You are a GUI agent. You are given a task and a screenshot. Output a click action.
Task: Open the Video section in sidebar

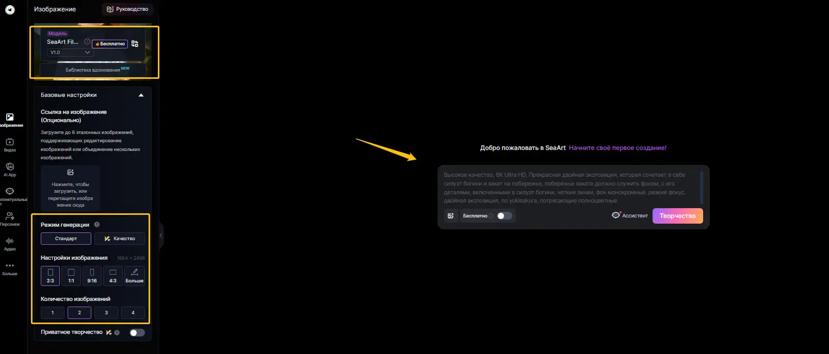tap(10, 144)
